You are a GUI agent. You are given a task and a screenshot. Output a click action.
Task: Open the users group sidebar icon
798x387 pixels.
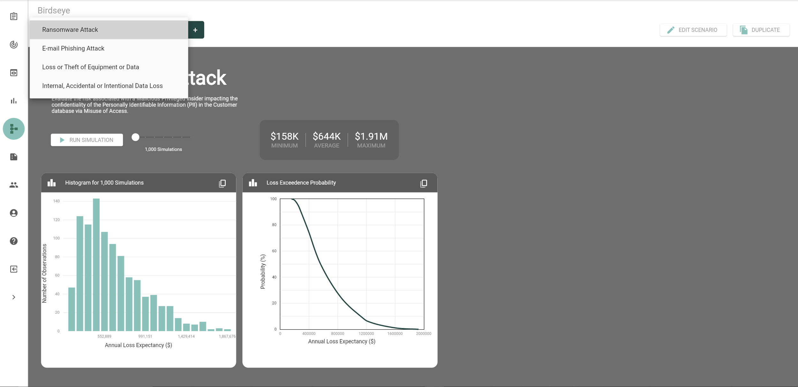[x=13, y=185]
